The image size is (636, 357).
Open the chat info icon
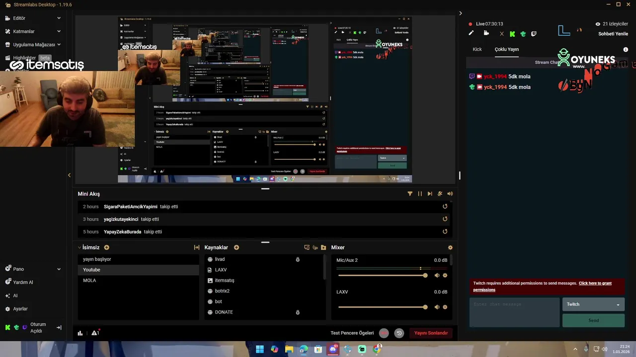(x=626, y=50)
